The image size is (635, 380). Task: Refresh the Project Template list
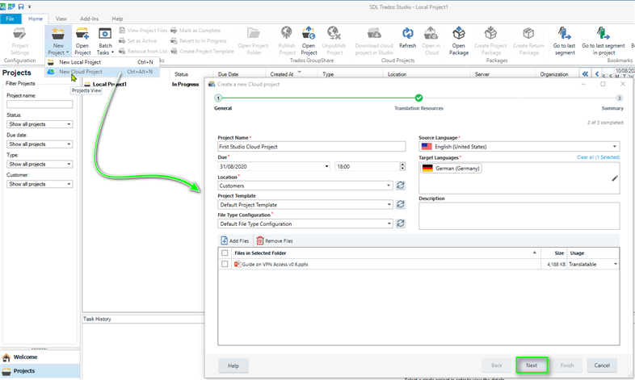click(x=401, y=204)
